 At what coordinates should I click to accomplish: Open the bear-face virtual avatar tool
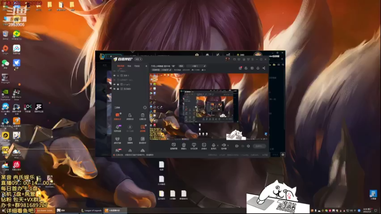click(117, 140)
